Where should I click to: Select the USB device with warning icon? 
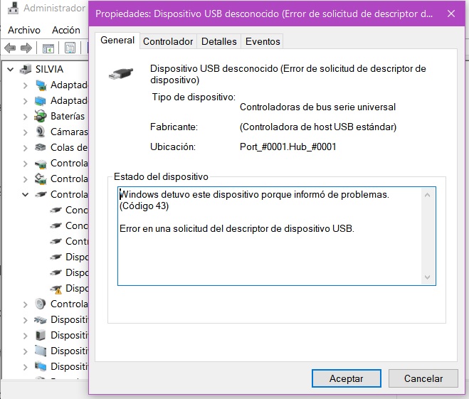(57, 288)
